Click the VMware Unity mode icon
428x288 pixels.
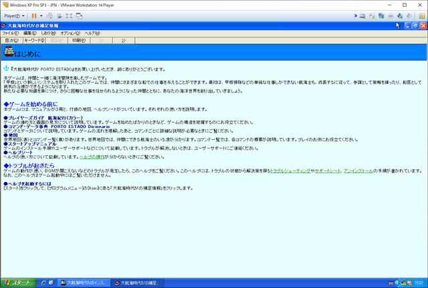[79, 16]
